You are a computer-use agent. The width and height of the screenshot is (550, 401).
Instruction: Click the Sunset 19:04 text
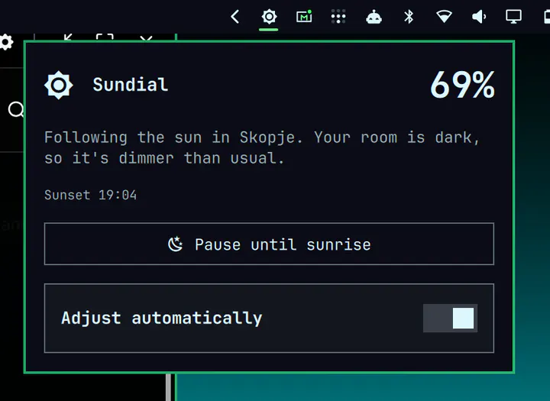tap(90, 195)
